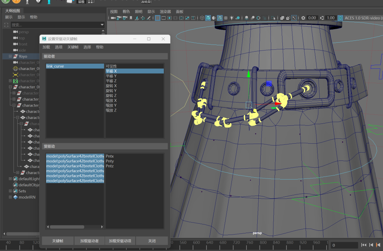Image resolution: width=383 pixels, height=251 pixels.
Task: Expand the Sets node in the outliner
Action: pyautogui.click(x=10, y=191)
